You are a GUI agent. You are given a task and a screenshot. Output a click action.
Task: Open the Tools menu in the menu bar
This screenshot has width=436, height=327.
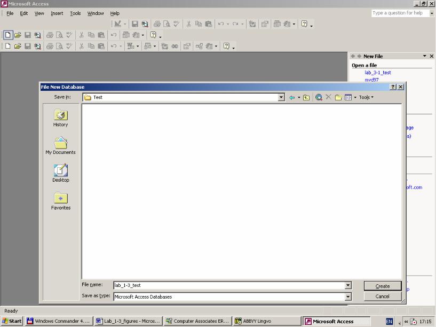pos(75,13)
